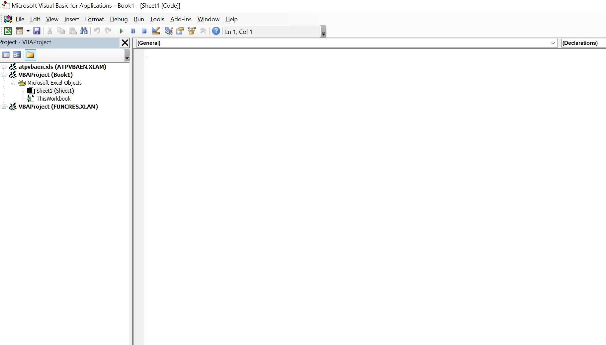606x345 pixels.
Task: Open Properties Window toolbar icon
Action: click(180, 31)
